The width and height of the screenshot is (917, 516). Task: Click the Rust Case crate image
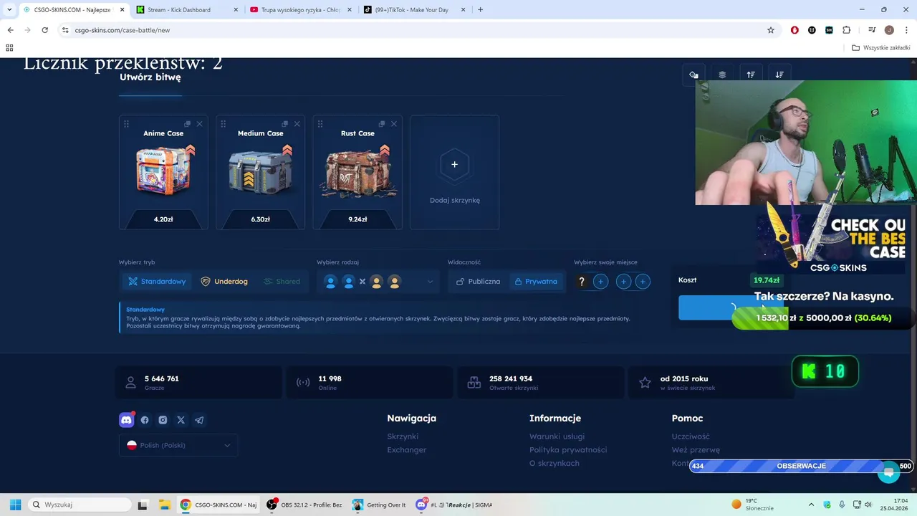tap(357, 171)
